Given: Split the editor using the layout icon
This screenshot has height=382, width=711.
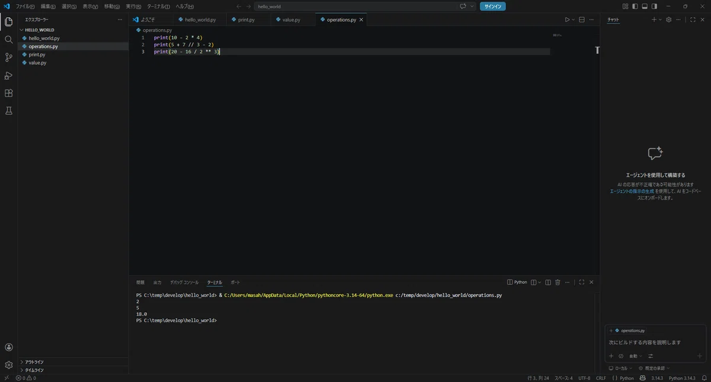Looking at the screenshot, I should coord(581,20).
